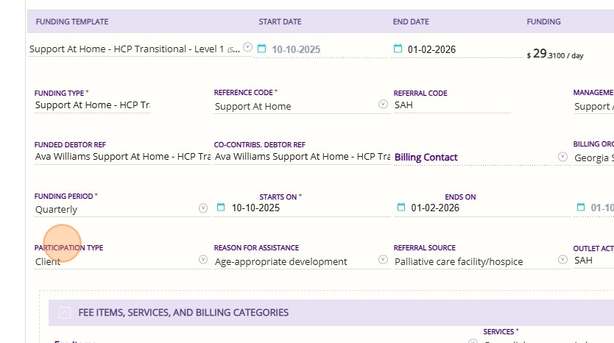Screen dimensions: 614x343
Task: Click the Funding Type input field
Action: coord(92,105)
